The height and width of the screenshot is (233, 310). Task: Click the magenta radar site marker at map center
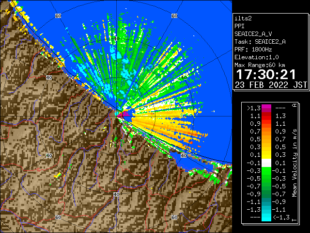[x=124, y=114]
